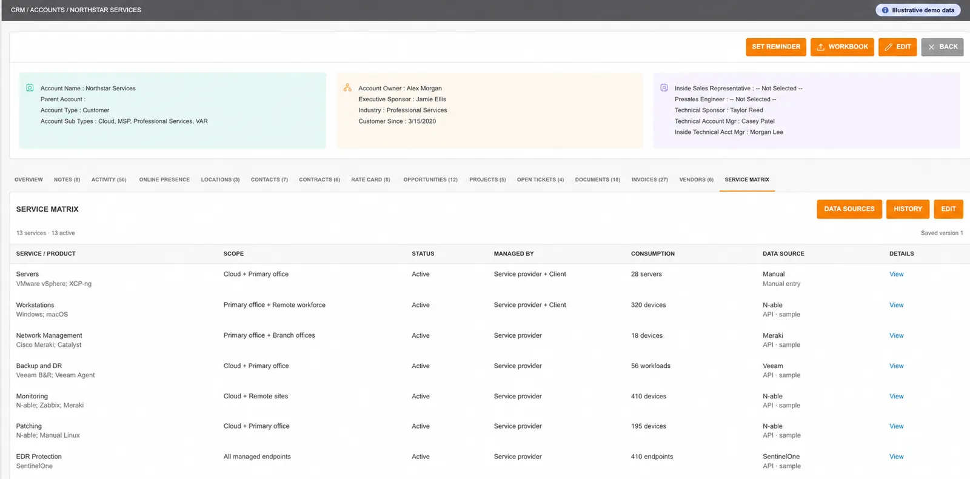
Task: Switch to the Invoices (27) tab
Action: 649,179
